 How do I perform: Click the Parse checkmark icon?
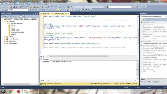(50, 10)
